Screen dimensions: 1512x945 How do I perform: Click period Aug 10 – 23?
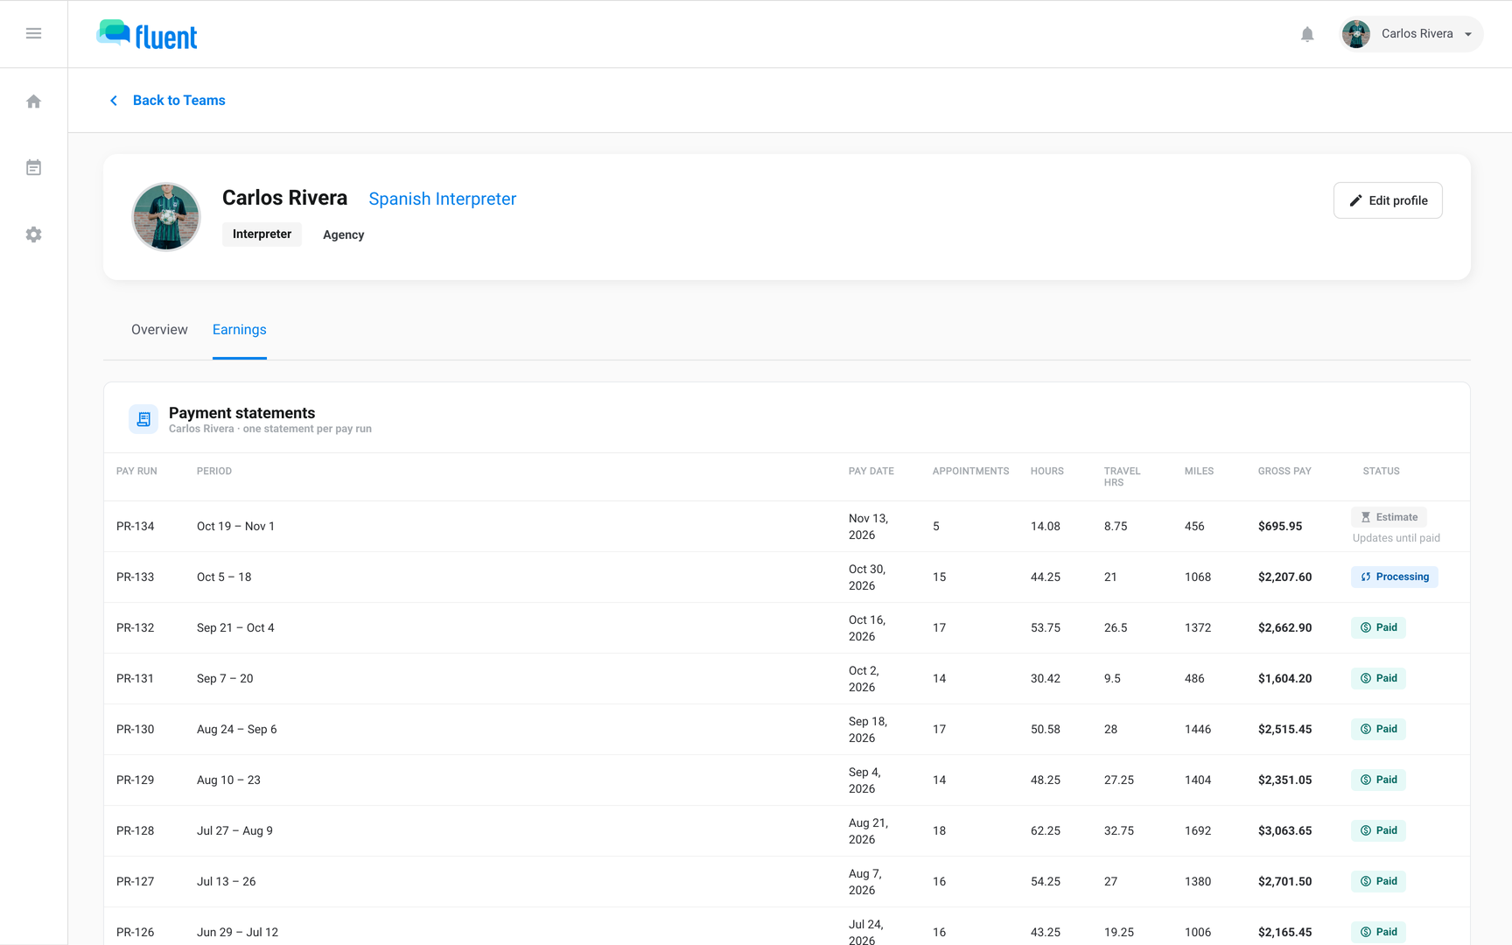pos(228,780)
